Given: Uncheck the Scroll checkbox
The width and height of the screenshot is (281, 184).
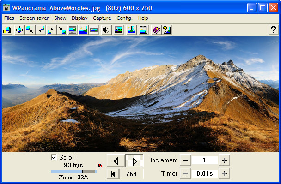Looking at the screenshot, I should (x=54, y=157).
